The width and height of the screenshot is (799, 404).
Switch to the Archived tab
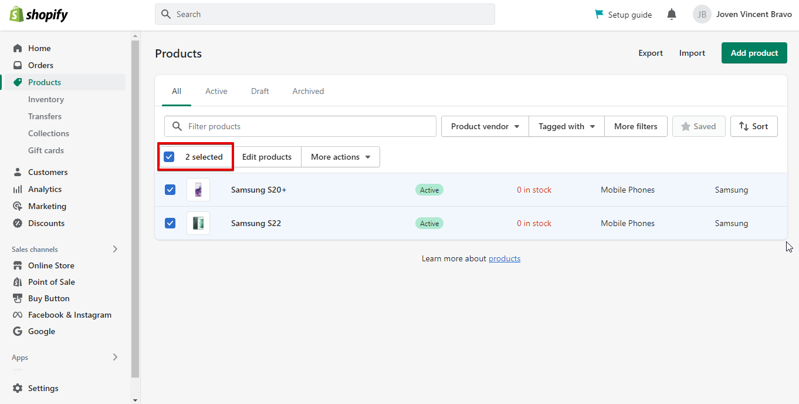tap(308, 91)
